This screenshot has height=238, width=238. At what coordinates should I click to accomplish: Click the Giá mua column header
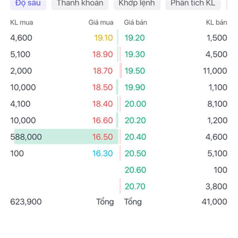pyautogui.click(x=101, y=23)
